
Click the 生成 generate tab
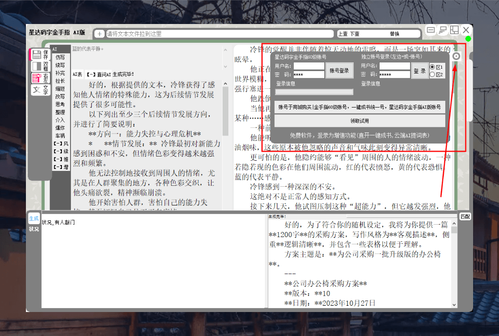pos(34,218)
